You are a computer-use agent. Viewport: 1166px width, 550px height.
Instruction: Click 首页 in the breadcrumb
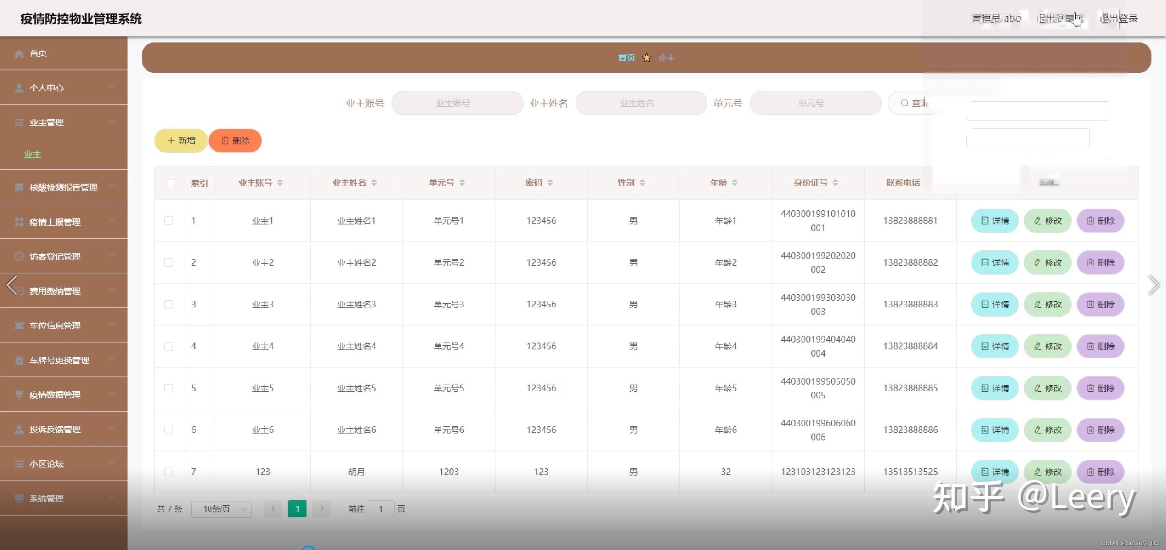coord(626,57)
